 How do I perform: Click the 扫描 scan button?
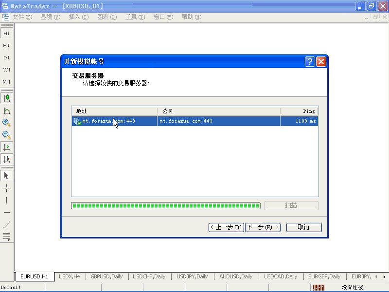pos(291,205)
